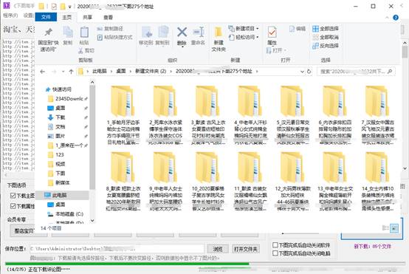Click the green download progress bar

click(x=127, y=264)
